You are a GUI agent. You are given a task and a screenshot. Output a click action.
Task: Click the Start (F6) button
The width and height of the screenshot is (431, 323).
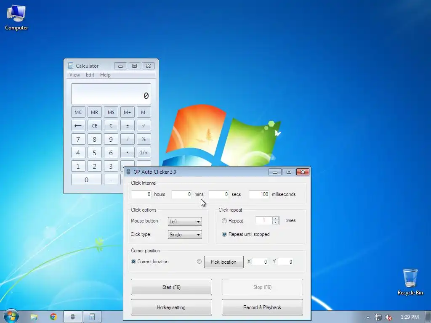click(171, 287)
